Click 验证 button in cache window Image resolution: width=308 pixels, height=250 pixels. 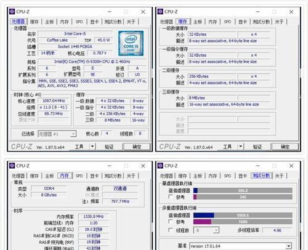257,147
